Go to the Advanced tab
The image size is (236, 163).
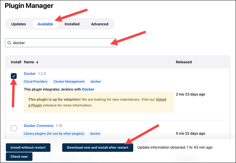100,24
